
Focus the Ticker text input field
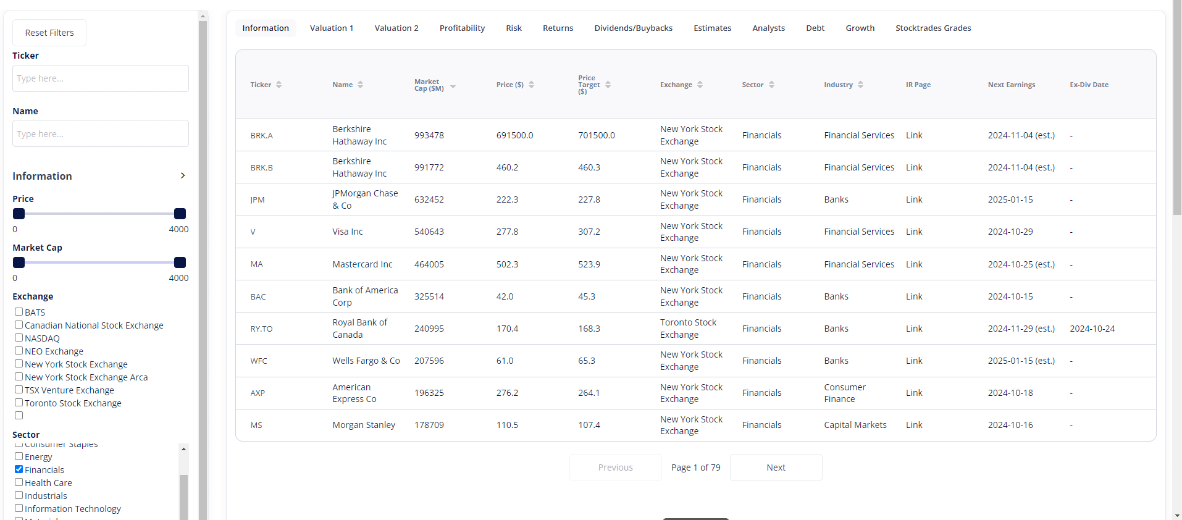click(x=101, y=78)
